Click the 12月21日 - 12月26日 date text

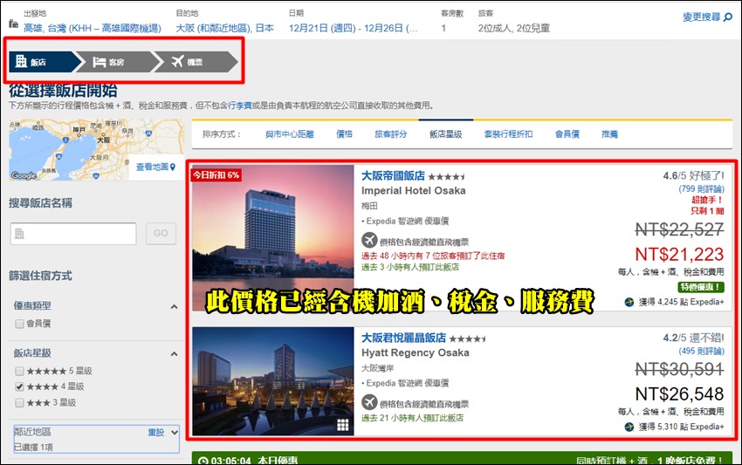[353, 29]
